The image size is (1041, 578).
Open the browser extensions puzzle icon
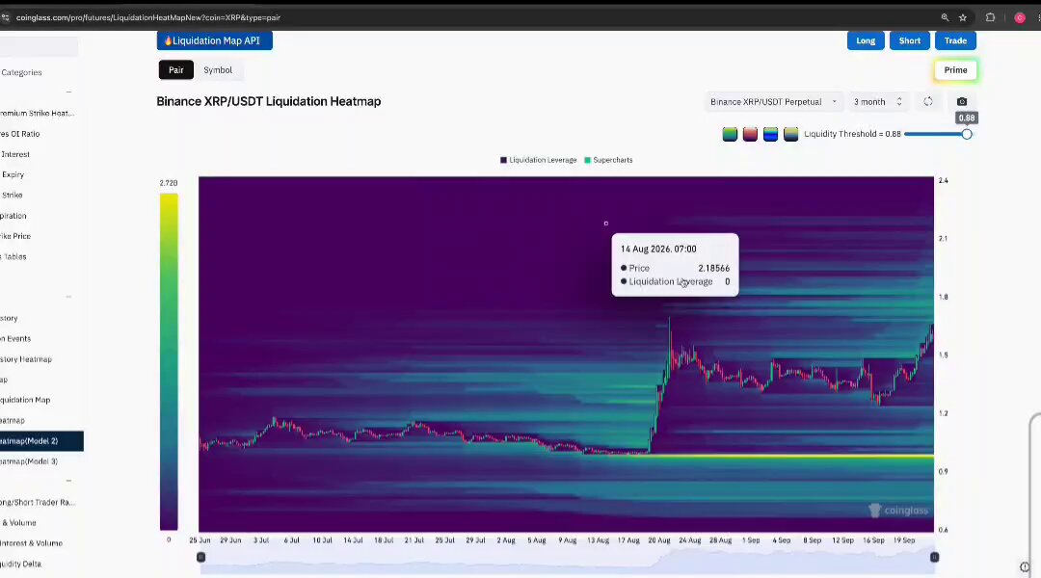pyautogui.click(x=990, y=18)
